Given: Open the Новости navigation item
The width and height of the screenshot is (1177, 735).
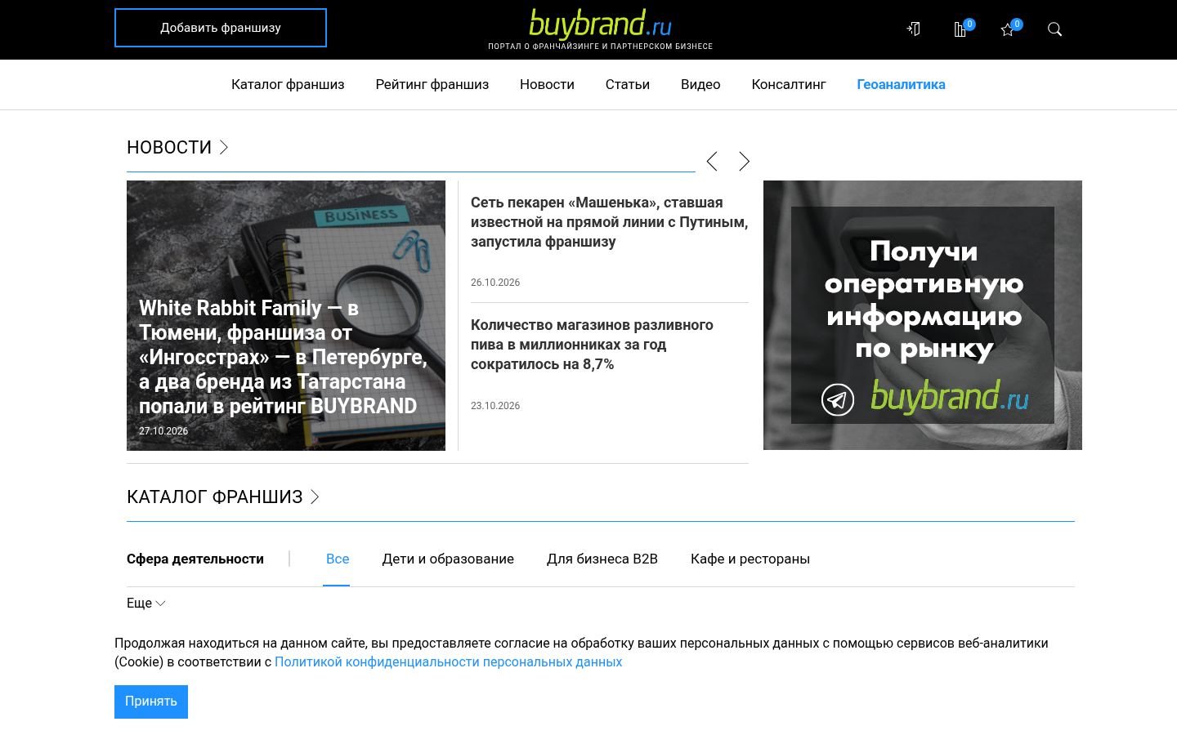Looking at the screenshot, I should point(547,85).
